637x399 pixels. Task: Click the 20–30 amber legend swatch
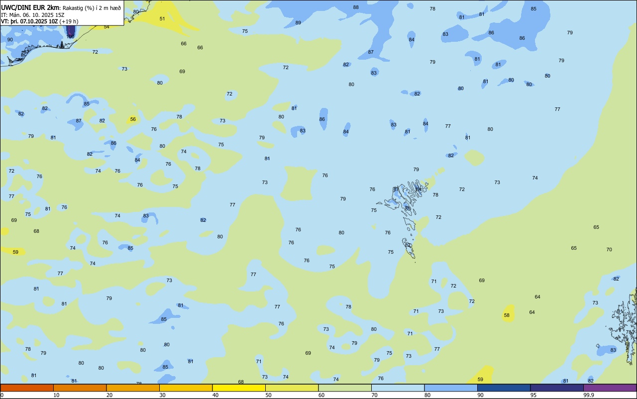pyautogui.click(x=133, y=388)
